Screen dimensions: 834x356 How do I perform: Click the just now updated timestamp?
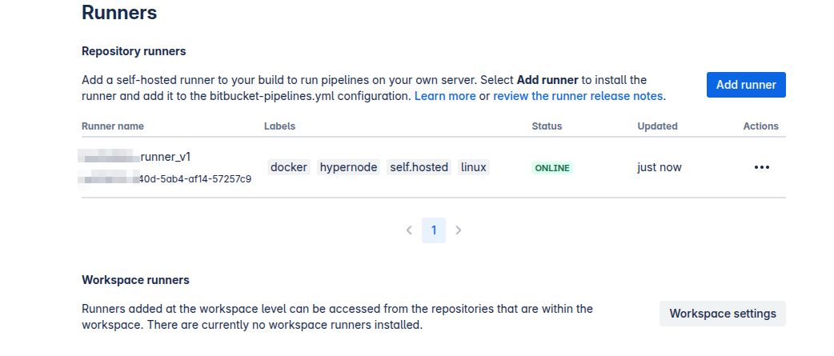(x=660, y=167)
